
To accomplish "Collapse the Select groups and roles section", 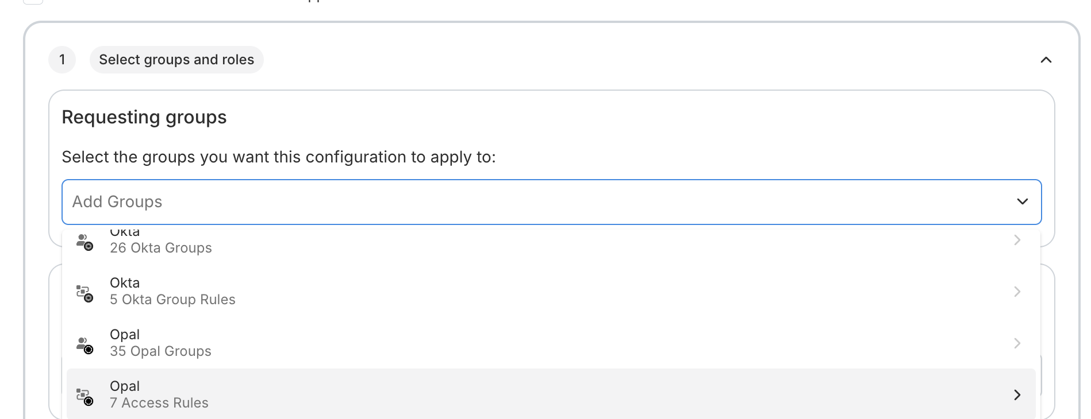I will (x=1046, y=60).
